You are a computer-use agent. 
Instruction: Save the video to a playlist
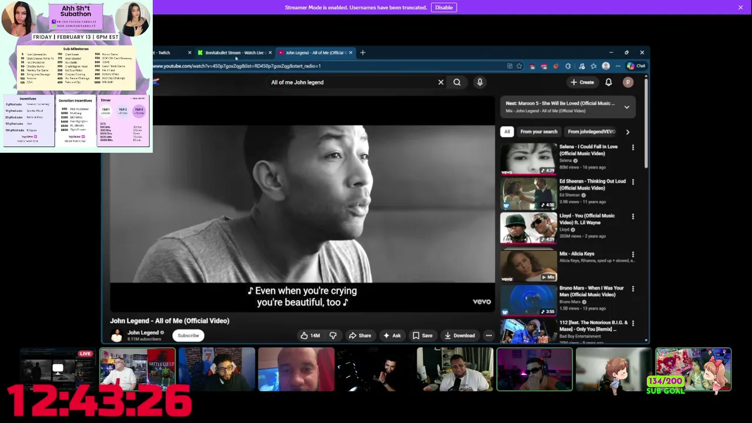pyautogui.click(x=422, y=335)
